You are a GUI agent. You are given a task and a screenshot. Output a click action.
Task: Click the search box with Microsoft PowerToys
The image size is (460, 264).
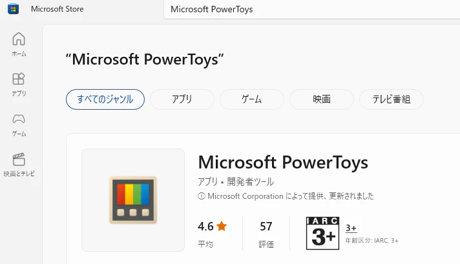pos(310,9)
